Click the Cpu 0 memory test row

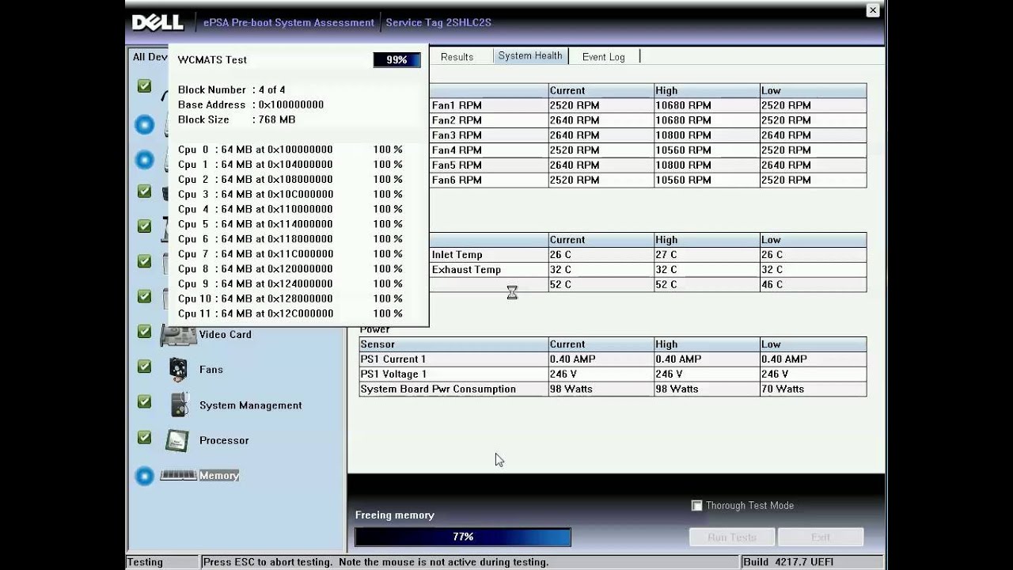[290, 150]
